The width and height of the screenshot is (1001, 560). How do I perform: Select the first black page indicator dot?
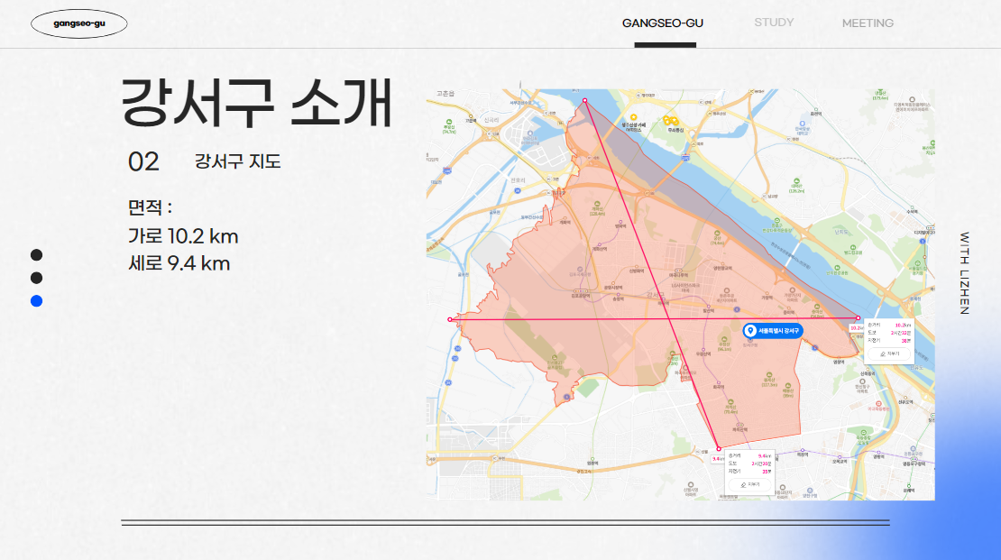point(36,255)
